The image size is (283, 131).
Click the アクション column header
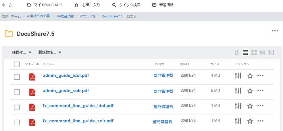point(242,64)
